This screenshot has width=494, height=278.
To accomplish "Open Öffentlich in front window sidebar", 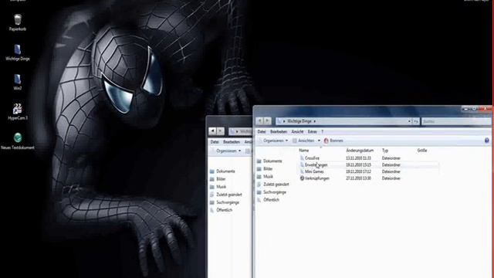I will [x=268, y=200].
